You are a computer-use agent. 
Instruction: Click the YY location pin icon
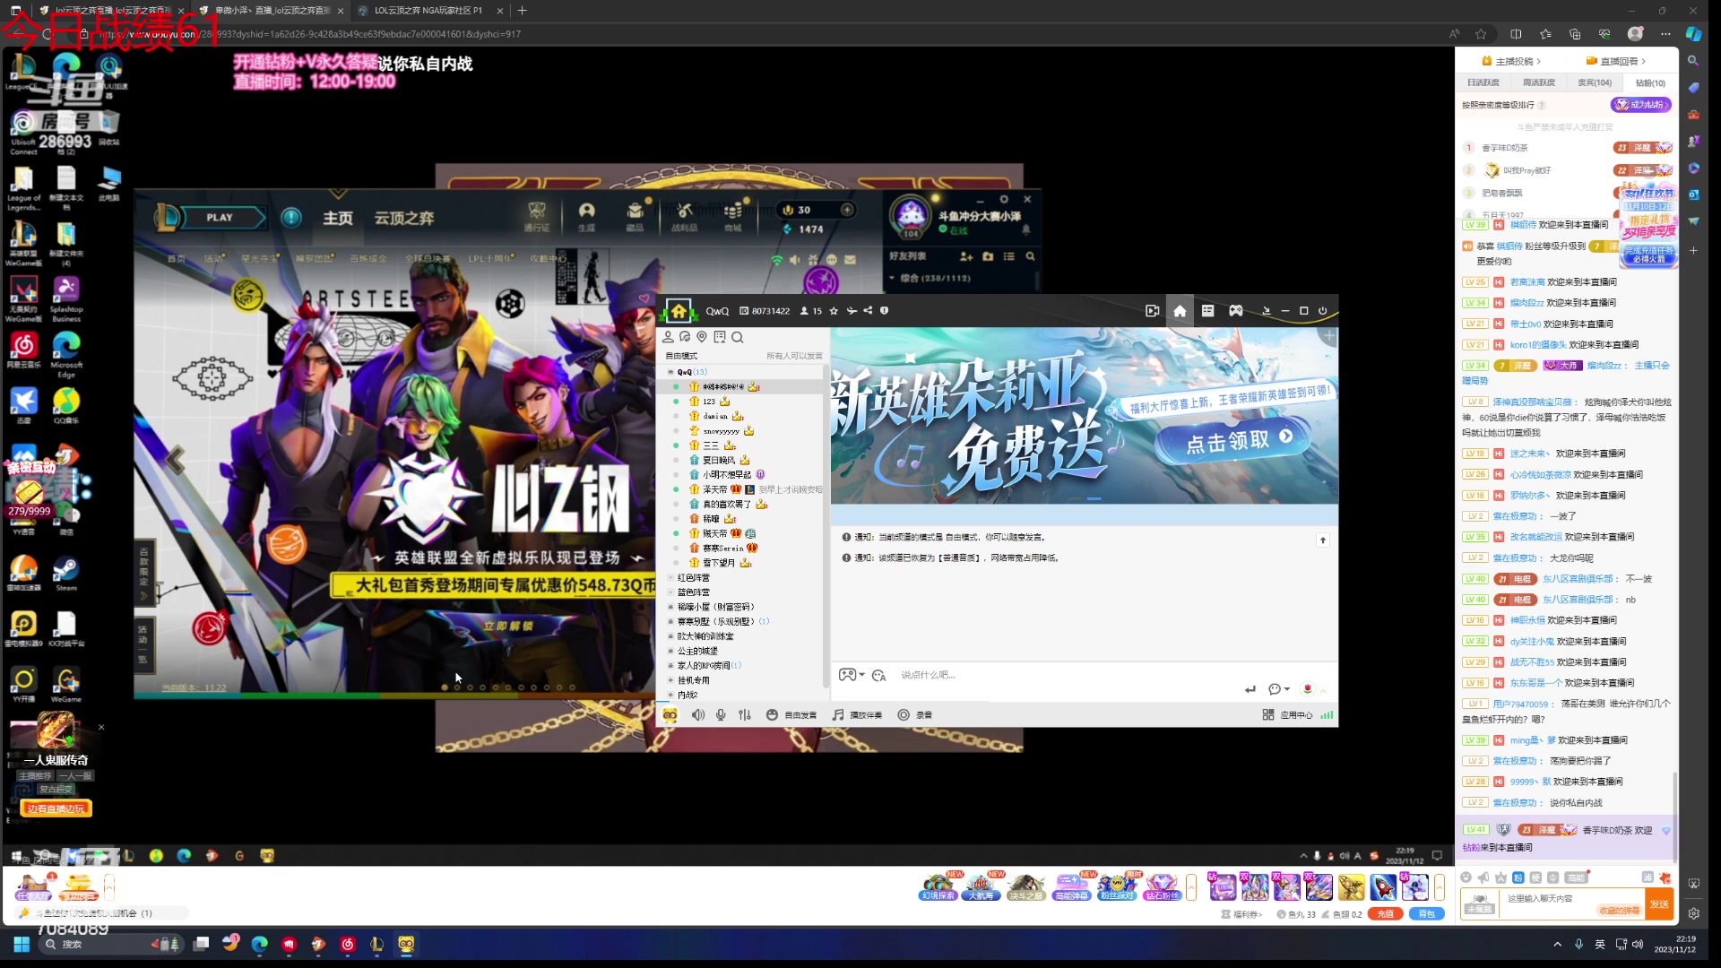click(702, 337)
